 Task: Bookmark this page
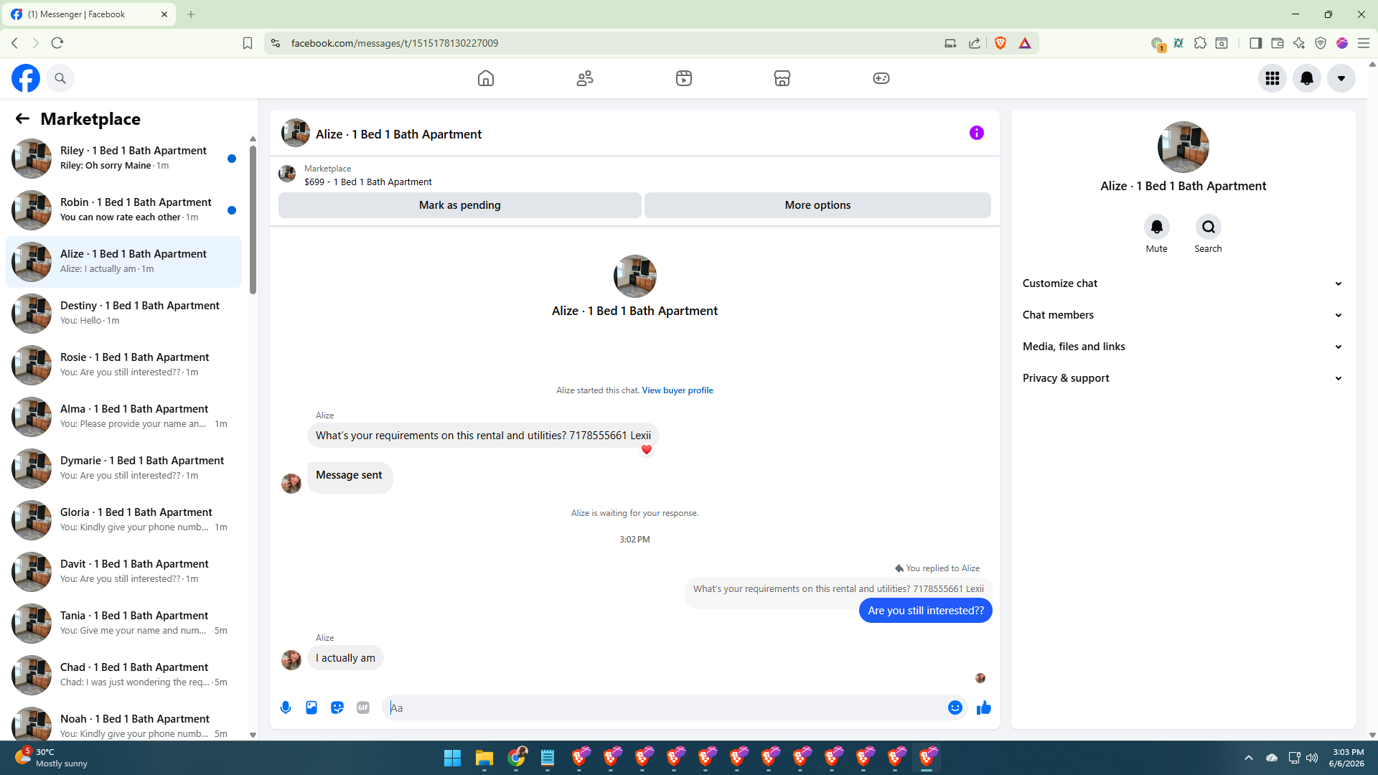[x=248, y=43]
